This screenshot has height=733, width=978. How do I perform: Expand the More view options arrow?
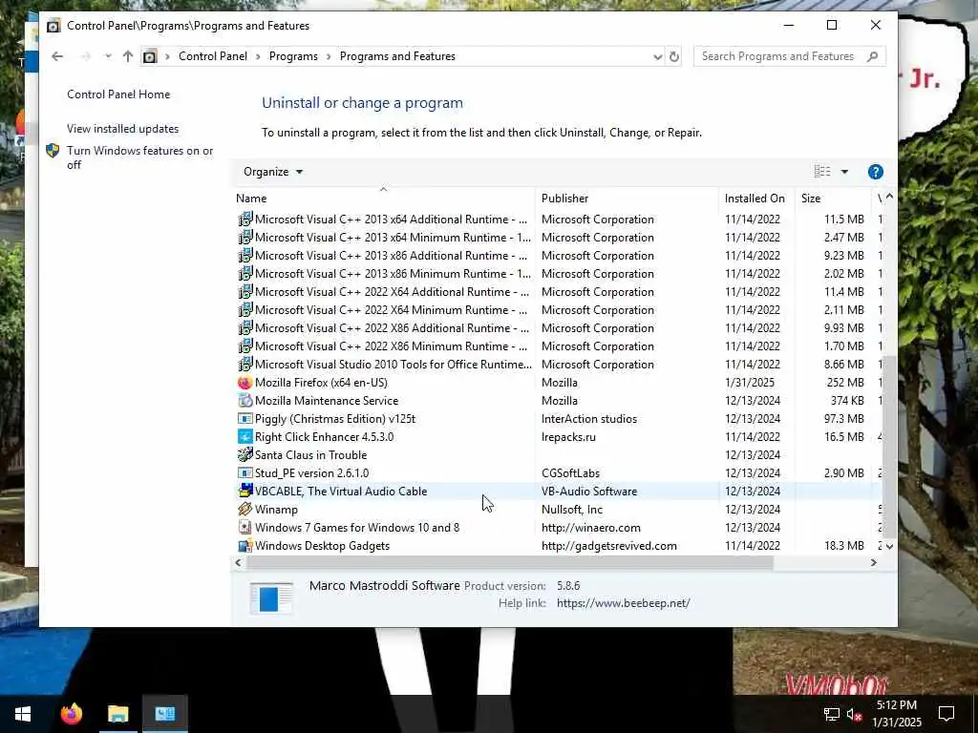tap(844, 172)
